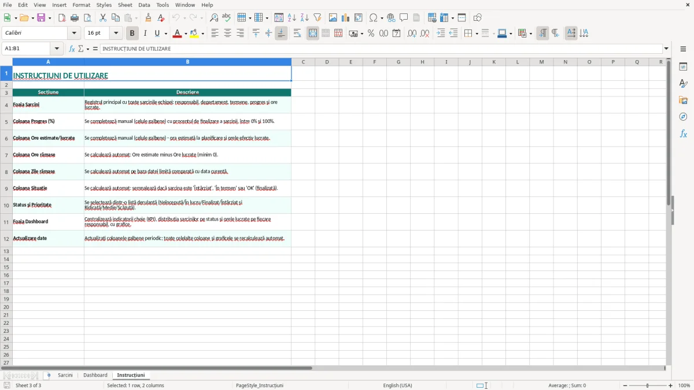The width and height of the screenshot is (694, 390).
Task: Expand Name Box dropdown
Action: pos(57,49)
